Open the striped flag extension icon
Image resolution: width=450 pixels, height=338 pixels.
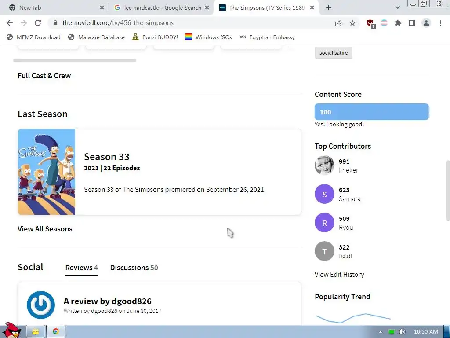click(384, 23)
